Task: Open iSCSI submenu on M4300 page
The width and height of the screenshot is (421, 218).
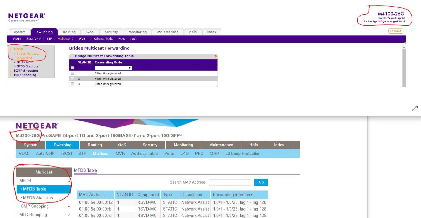Action: 67,154
